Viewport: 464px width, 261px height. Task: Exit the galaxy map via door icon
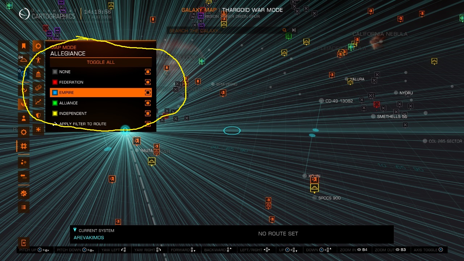tap(24, 243)
